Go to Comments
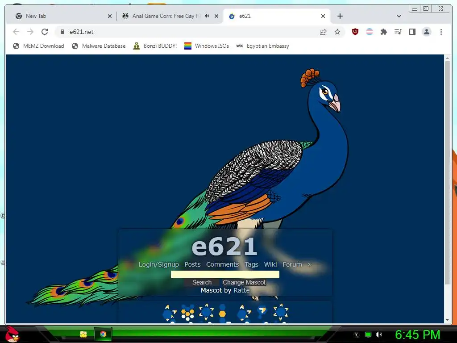The width and height of the screenshot is (457, 343). (222, 264)
